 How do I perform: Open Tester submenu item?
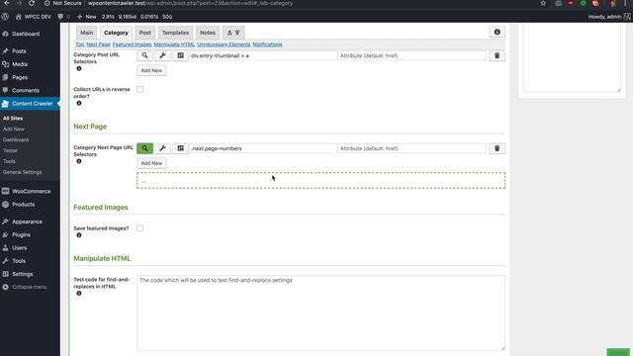tap(10, 150)
